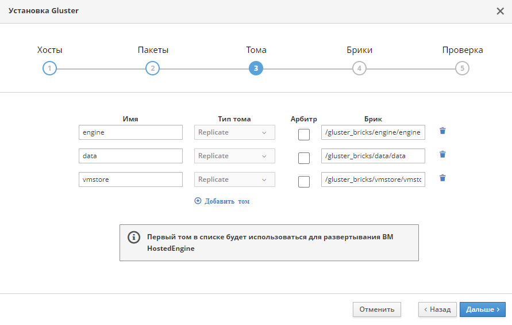The width and height of the screenshot is (512, 325).
Task: Select step 3 Тома circle
Action: pyautogui.click(x=256, y=68)
